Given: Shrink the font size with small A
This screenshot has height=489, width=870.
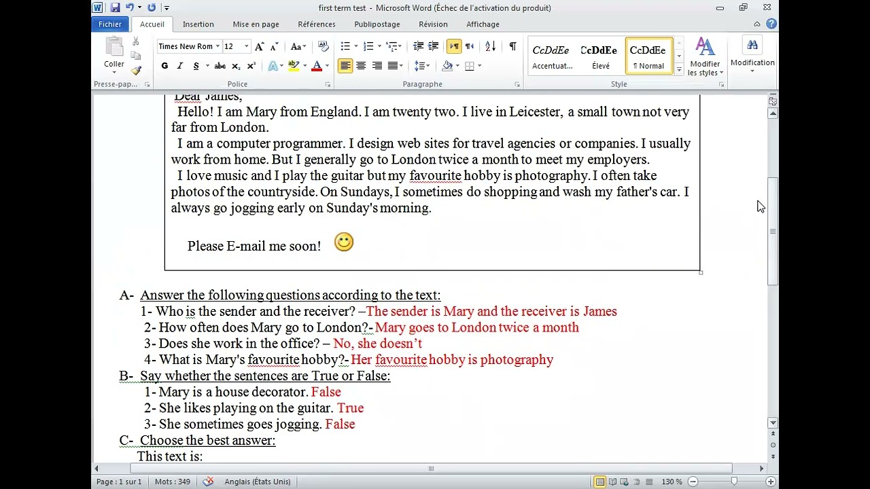Looking at the screenshot, I should coord(274,46).
